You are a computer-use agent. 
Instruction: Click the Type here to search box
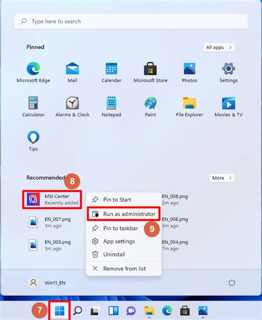click(131, 21)
